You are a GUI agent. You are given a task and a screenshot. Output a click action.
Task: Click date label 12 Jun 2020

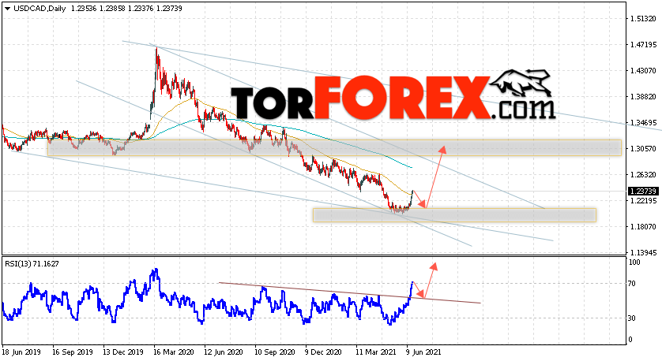pyautogui.click(x=222, y=352)
